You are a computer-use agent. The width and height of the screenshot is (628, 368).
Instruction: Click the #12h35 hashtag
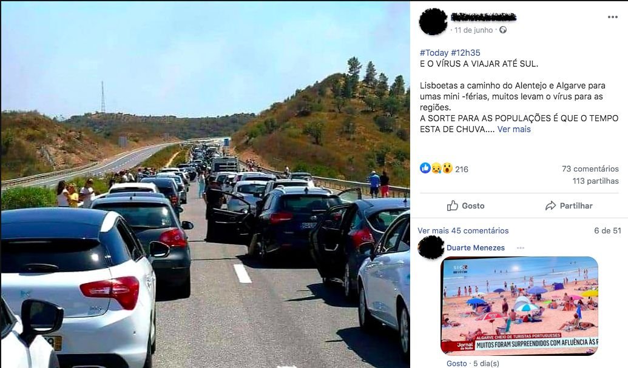click(465, 53)
